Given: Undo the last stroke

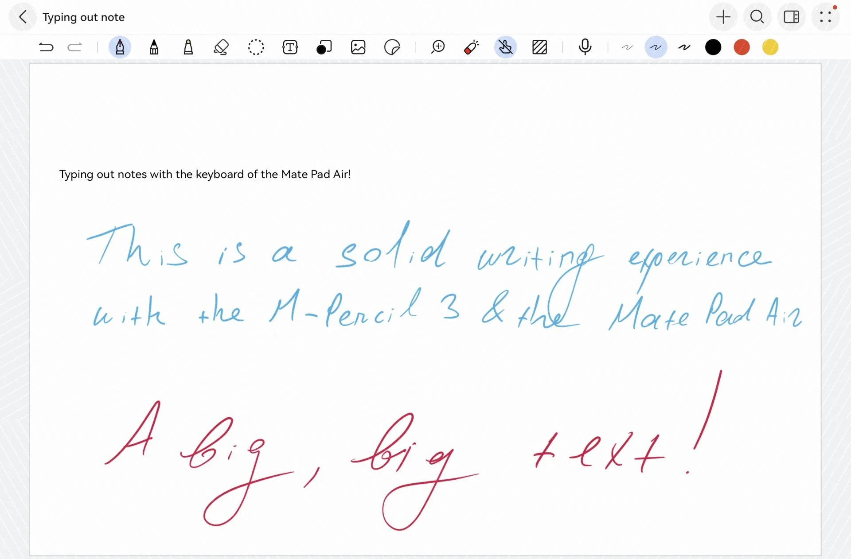Looking at the screenshot, I should pyautogui.click(x=46, y=47).
